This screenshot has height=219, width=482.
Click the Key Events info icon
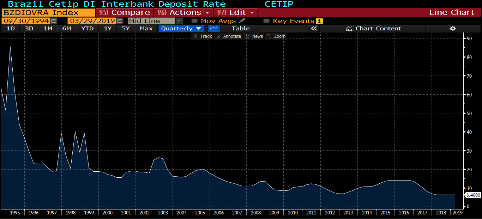click(319, 21)
